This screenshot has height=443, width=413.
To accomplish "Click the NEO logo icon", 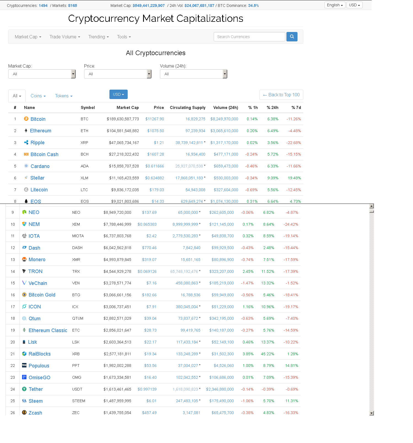I will click(24, 212).
